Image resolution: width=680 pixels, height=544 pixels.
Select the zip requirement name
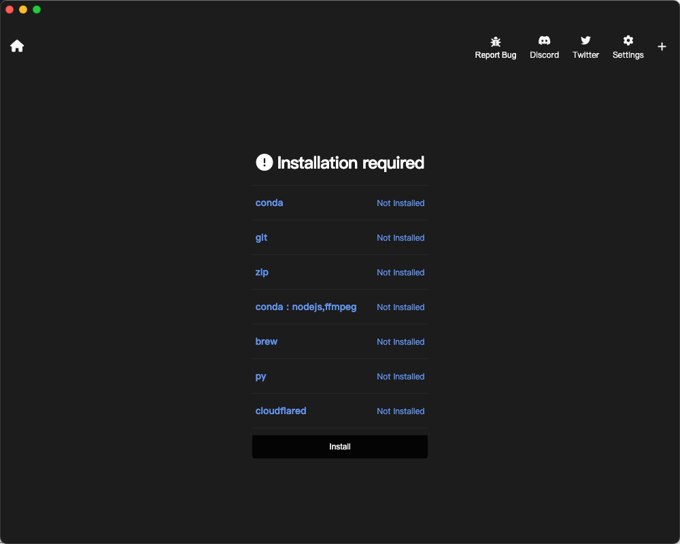tap(262, 273)
